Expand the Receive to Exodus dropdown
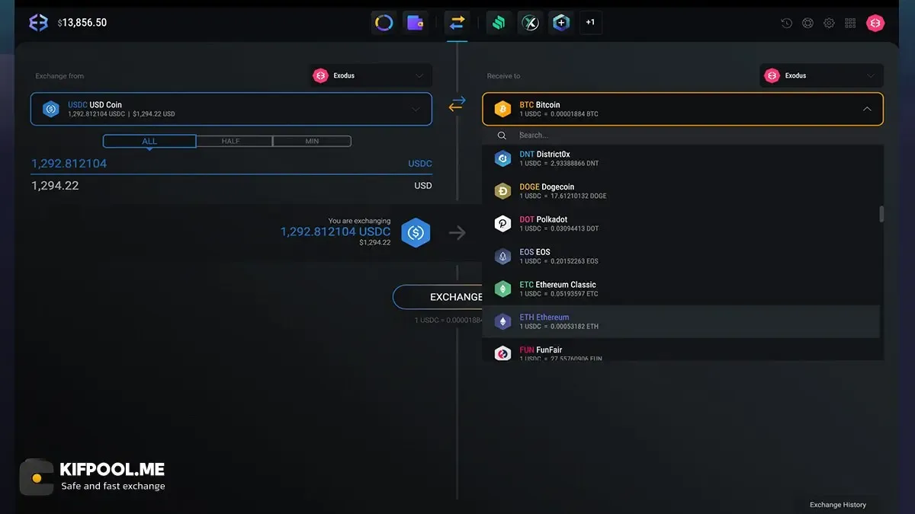Viewport: 915px width, 514px height. point(821,75)
